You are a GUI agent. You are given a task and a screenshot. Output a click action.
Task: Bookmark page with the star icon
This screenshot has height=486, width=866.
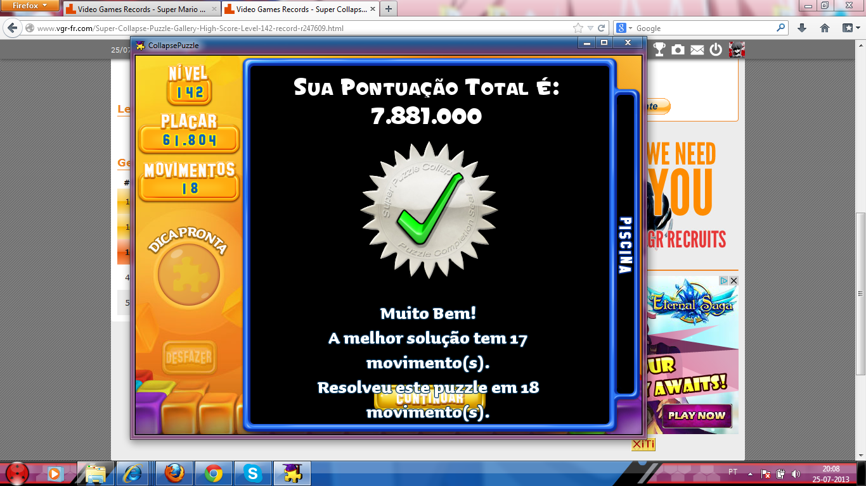(578, 28)
